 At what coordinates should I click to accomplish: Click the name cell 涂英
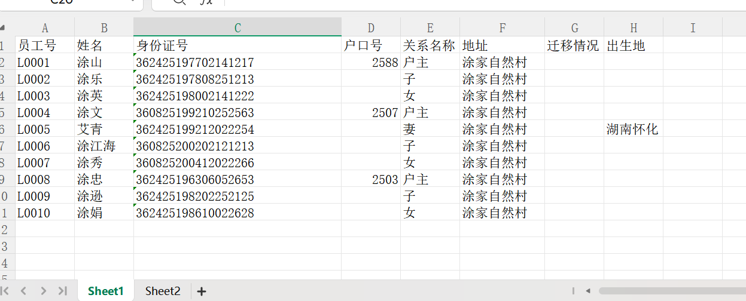tap(104, 96)
